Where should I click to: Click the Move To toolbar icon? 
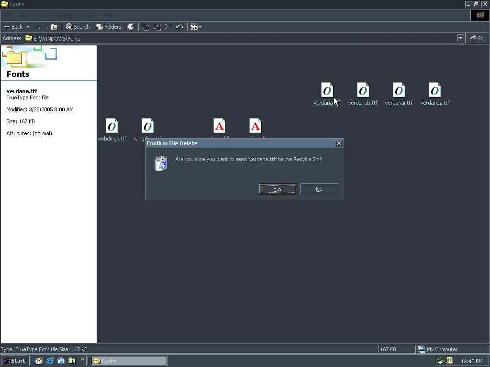pyautogui.click(x=145, y=27)
